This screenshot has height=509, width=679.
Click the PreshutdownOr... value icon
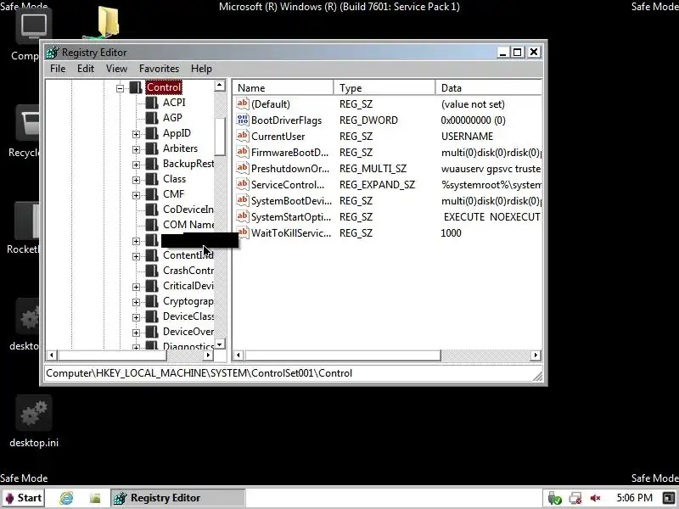click(243, 168)
